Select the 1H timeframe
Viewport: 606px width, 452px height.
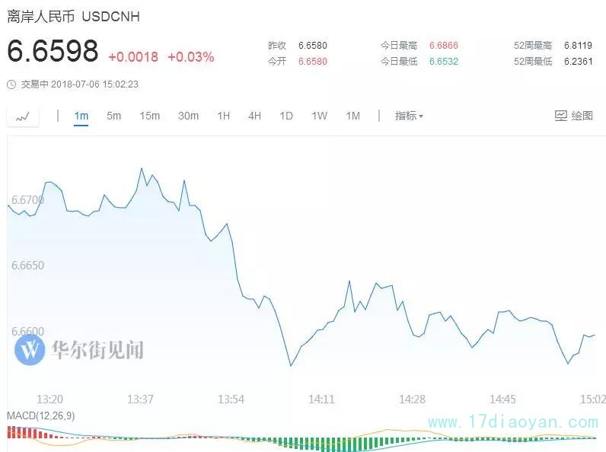(x=223, y=116)
